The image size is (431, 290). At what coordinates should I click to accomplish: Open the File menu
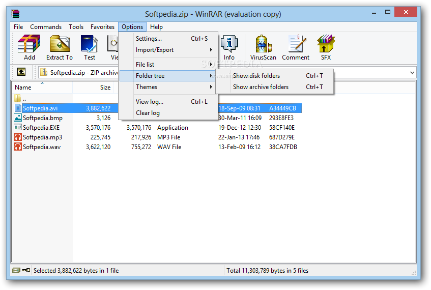18,26
